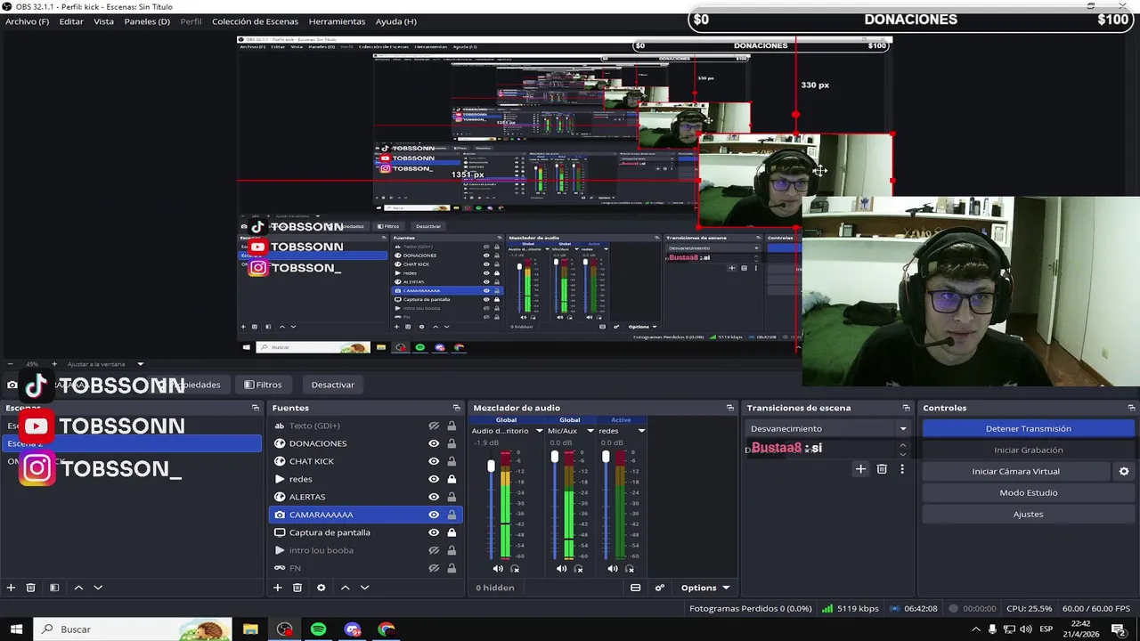Open Filtros for selected source
Image resolution: width=1140 pixels, height=641 pixels.
(x=263, y=385)
